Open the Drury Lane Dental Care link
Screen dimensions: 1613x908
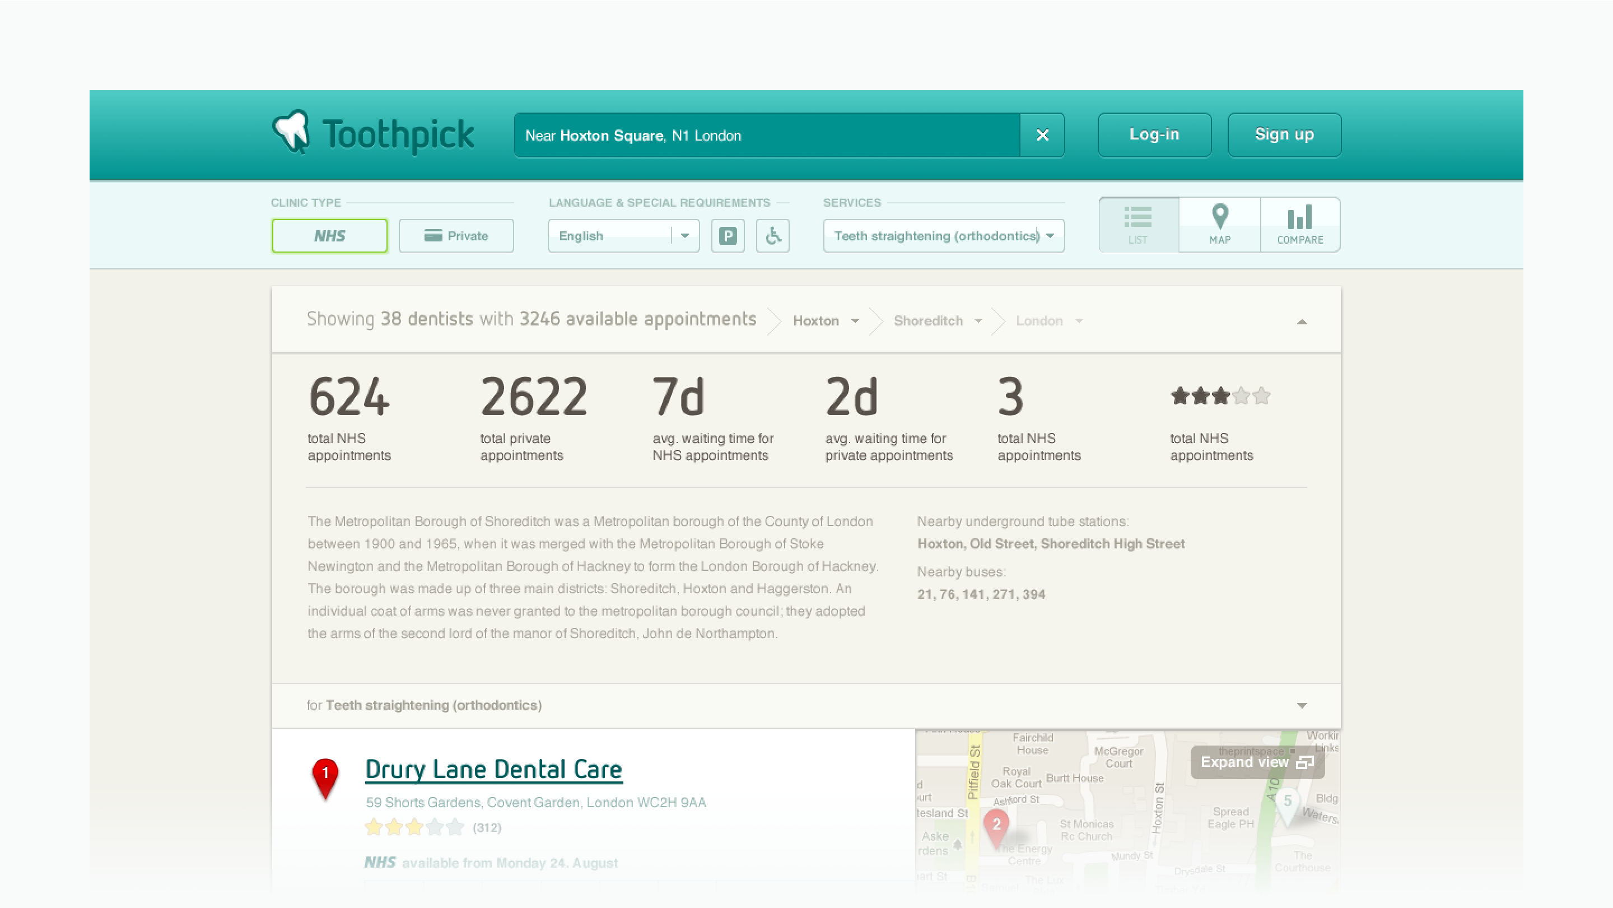(x=493, y=770)
